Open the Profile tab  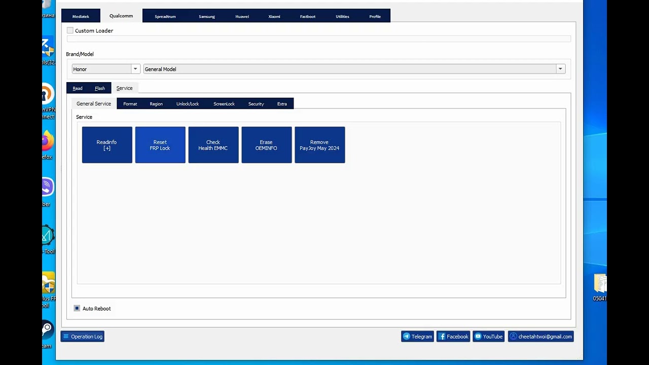tap(375, 16)
